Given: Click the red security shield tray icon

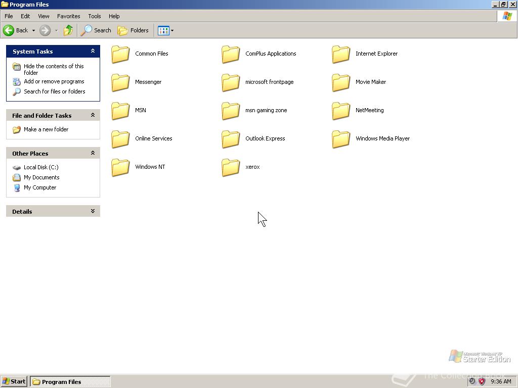Looking at the screenshot, I should click(x=482, y=381).
